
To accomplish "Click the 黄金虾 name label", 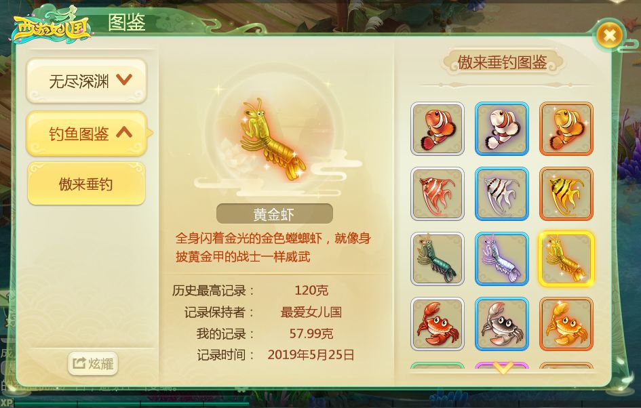I will coord(274,213).
